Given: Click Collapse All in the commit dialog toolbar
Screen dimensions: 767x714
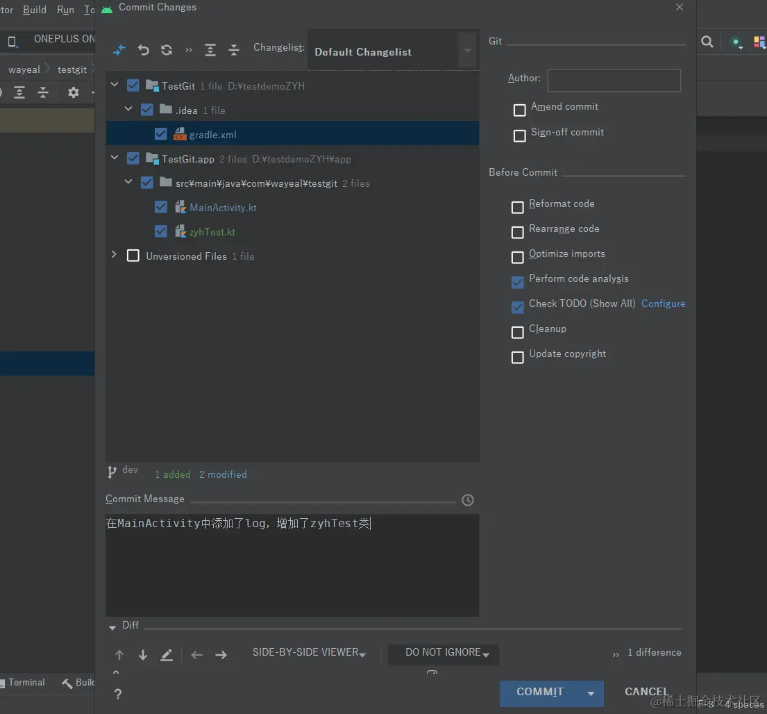Looking at the screenshot, I should coord(234,50).
